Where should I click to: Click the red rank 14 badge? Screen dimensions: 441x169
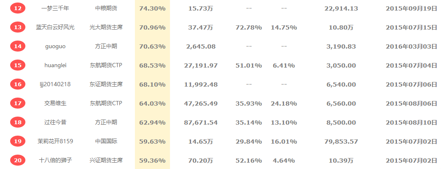pos(18,46)
